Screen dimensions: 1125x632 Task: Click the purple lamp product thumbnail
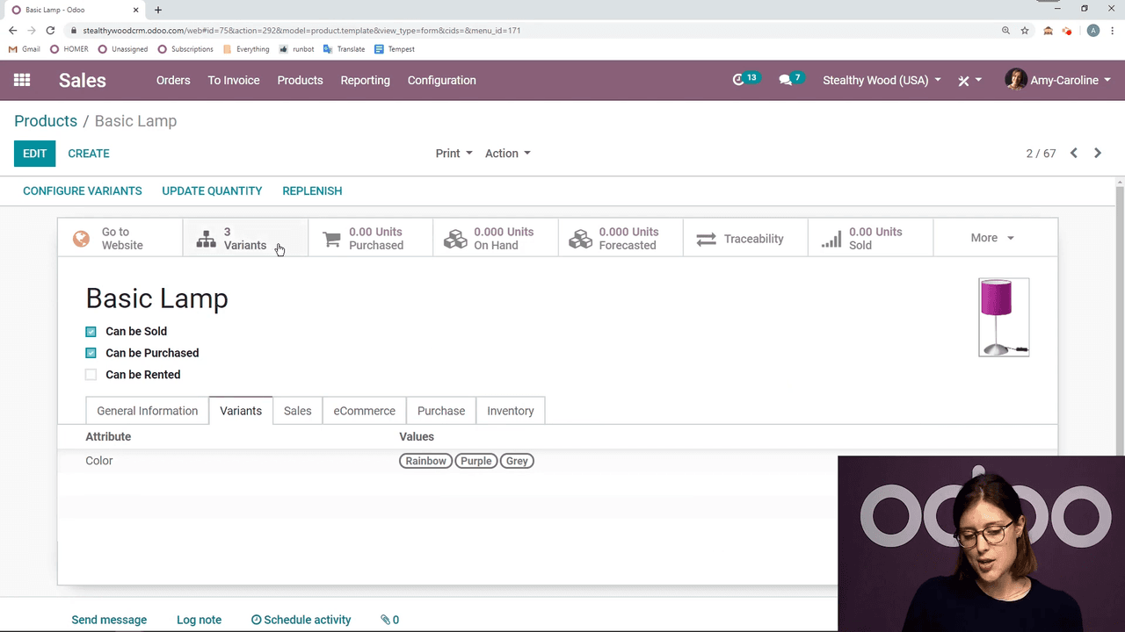[1004, 317]
